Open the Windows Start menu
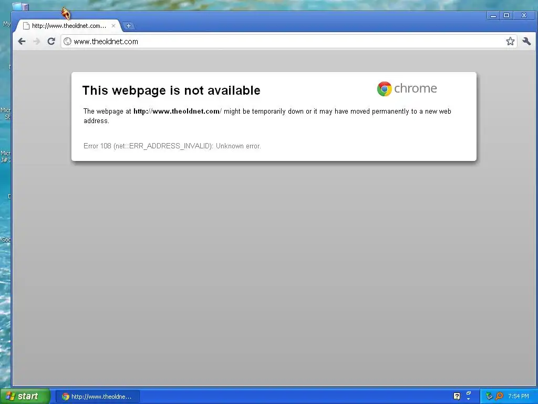 point(25,396)
